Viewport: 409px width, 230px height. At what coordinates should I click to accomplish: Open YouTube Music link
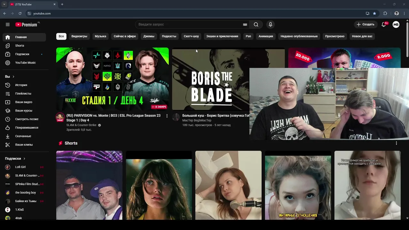(24, 63)
